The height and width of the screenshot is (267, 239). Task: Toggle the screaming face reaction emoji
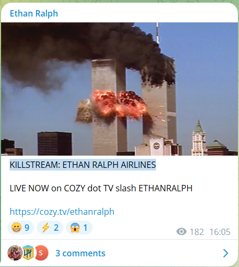(75, 228)
